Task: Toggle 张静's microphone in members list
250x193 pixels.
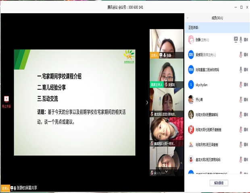Action: coord(241,39)
